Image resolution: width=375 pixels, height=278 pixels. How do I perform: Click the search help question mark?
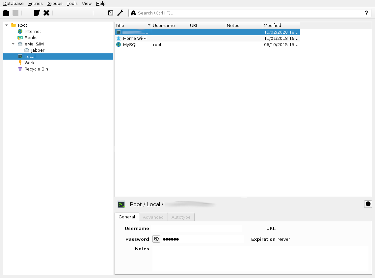[366, 13]
